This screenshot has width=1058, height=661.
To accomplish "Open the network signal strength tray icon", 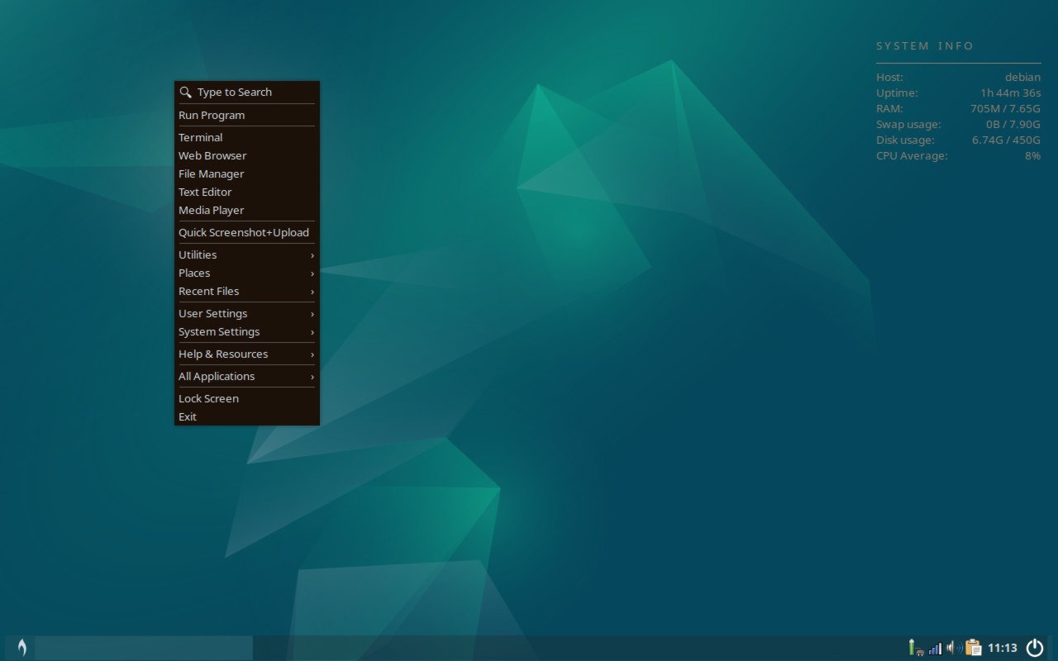I will coord(935,649).
